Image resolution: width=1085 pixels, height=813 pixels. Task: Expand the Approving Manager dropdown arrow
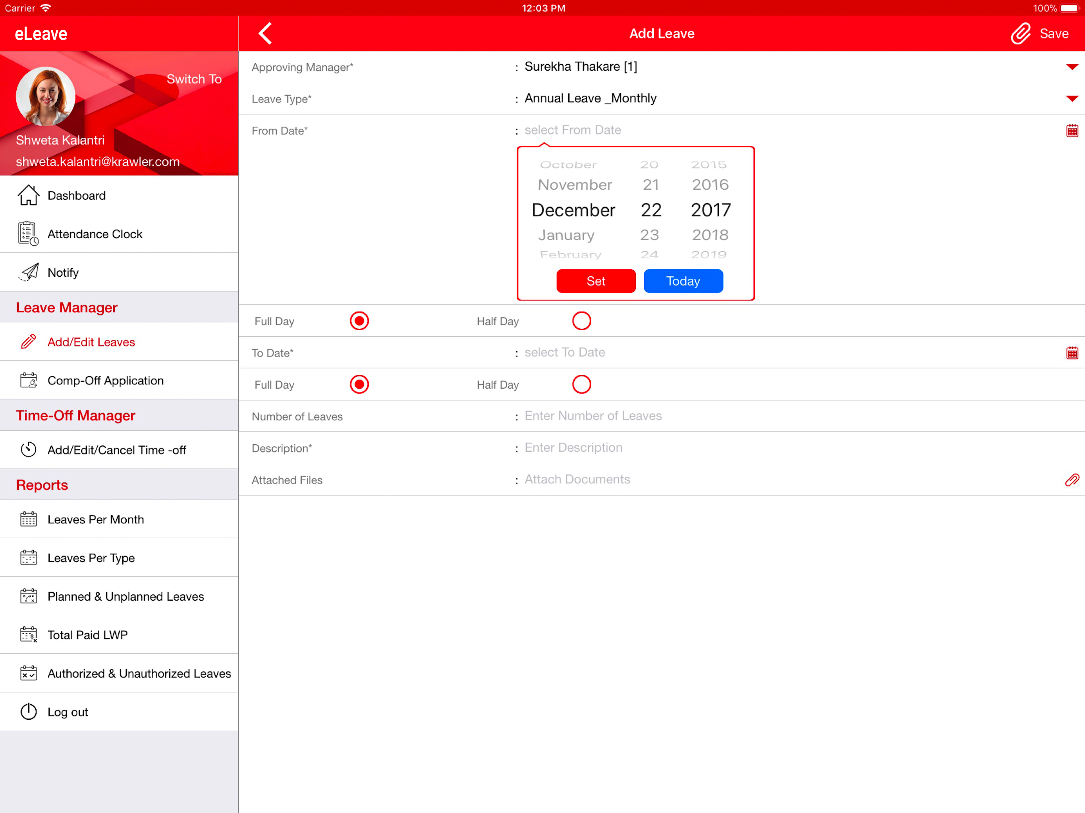click(x=1072, y=67)
